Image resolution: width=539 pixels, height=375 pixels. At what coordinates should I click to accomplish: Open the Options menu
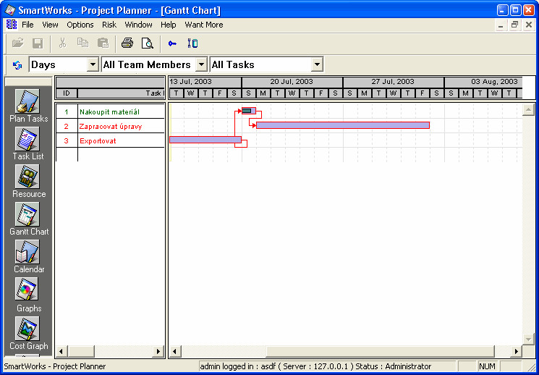point(80,25)
